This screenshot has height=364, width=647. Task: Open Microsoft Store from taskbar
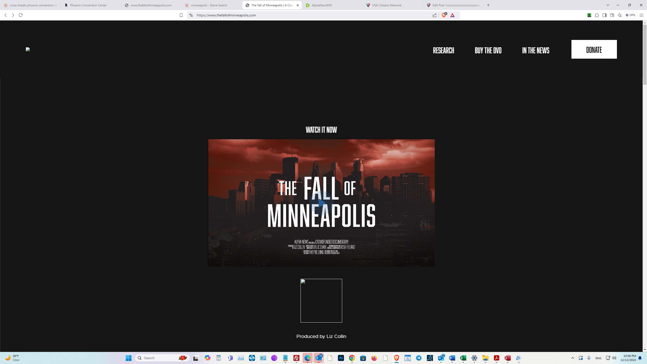(363, 358)
